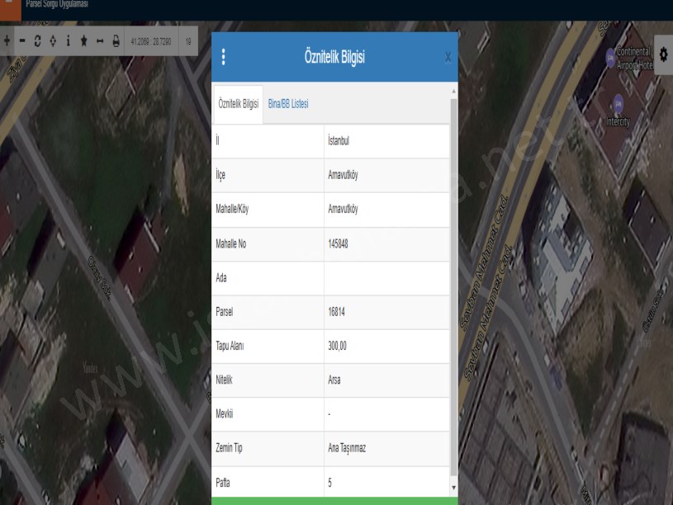Click the Continental Airport Hotel map marker
The image size is (673, 505).
pyautogui.click(x=610, y=58)
